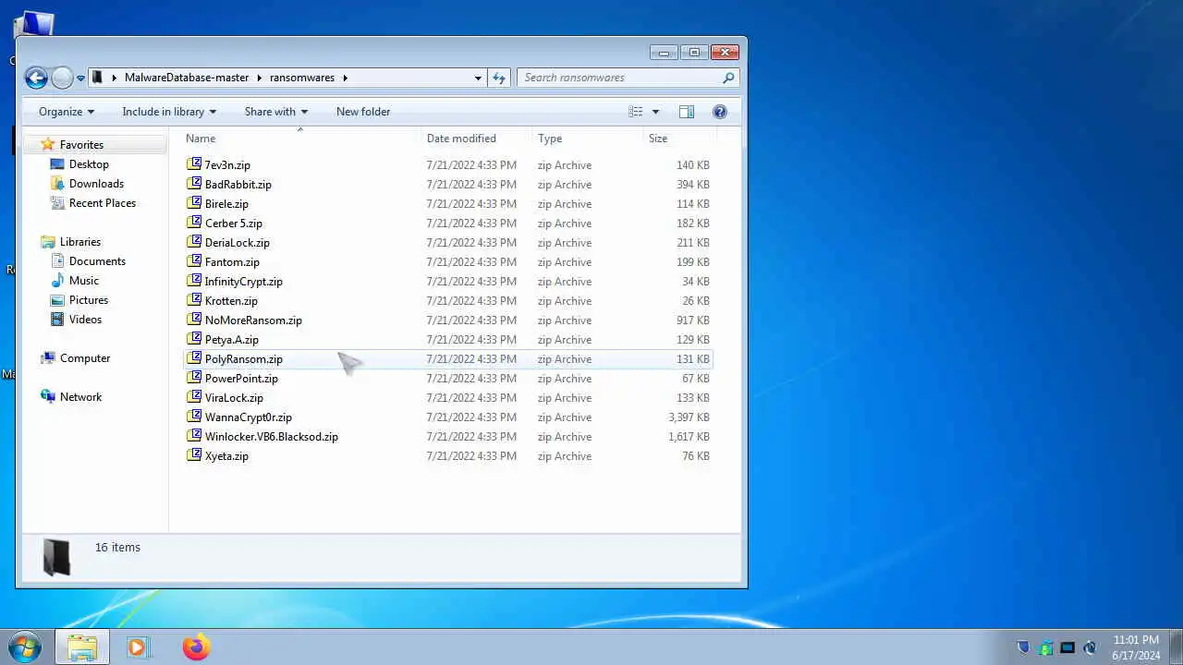The image size is (1183, 665).
Task: Click the magnifier icon in search box
Action: point(728,78)
